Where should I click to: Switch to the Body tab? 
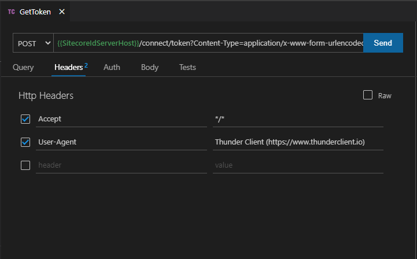click(150, 68)
